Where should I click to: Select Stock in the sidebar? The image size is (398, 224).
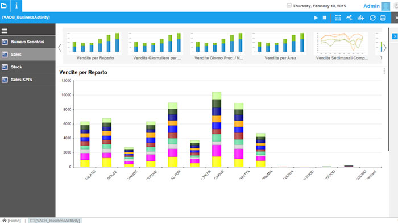(28, 67)
